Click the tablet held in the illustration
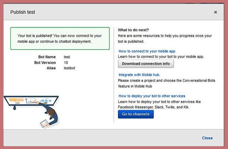This screenshot has height=149, width=228. pyautogui.click(x=44, y=123)
